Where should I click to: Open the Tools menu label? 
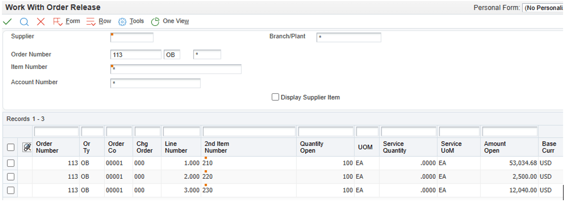point(137,21)
